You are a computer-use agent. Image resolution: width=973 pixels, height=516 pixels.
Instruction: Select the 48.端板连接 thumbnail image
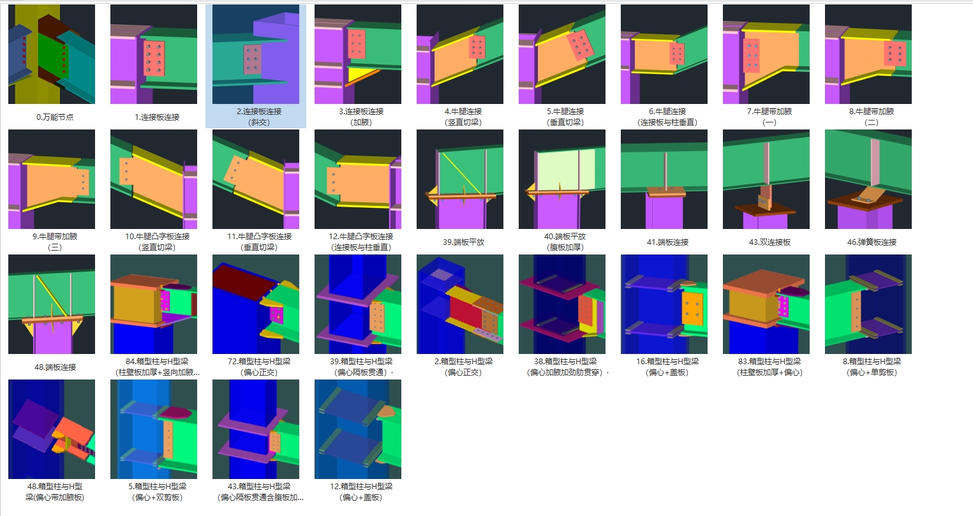[x=52, y=304]
